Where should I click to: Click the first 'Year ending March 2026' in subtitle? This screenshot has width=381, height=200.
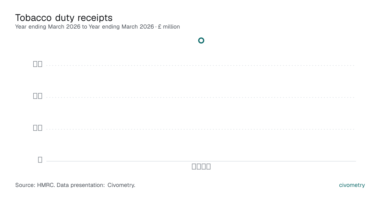[48, 27]
